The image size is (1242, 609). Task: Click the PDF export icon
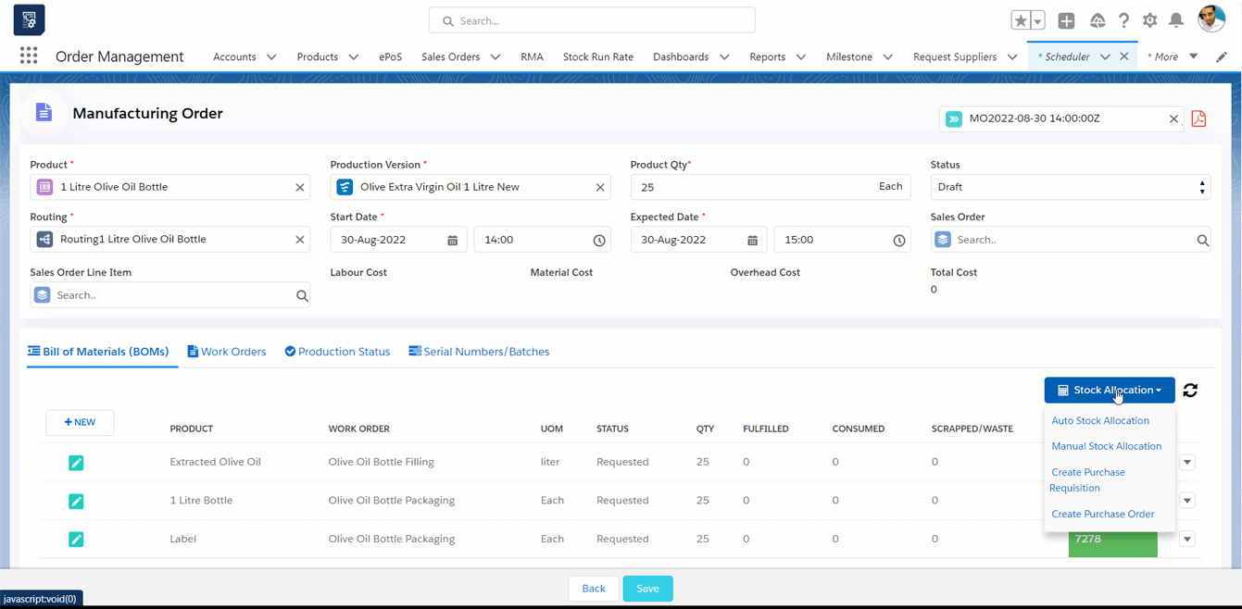[x=1198, y=118]
